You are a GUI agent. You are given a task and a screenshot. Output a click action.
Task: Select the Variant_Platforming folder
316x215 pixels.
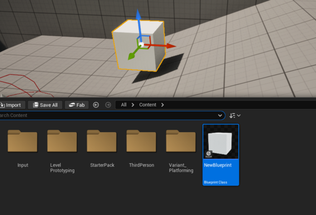(x=181, y=141)
